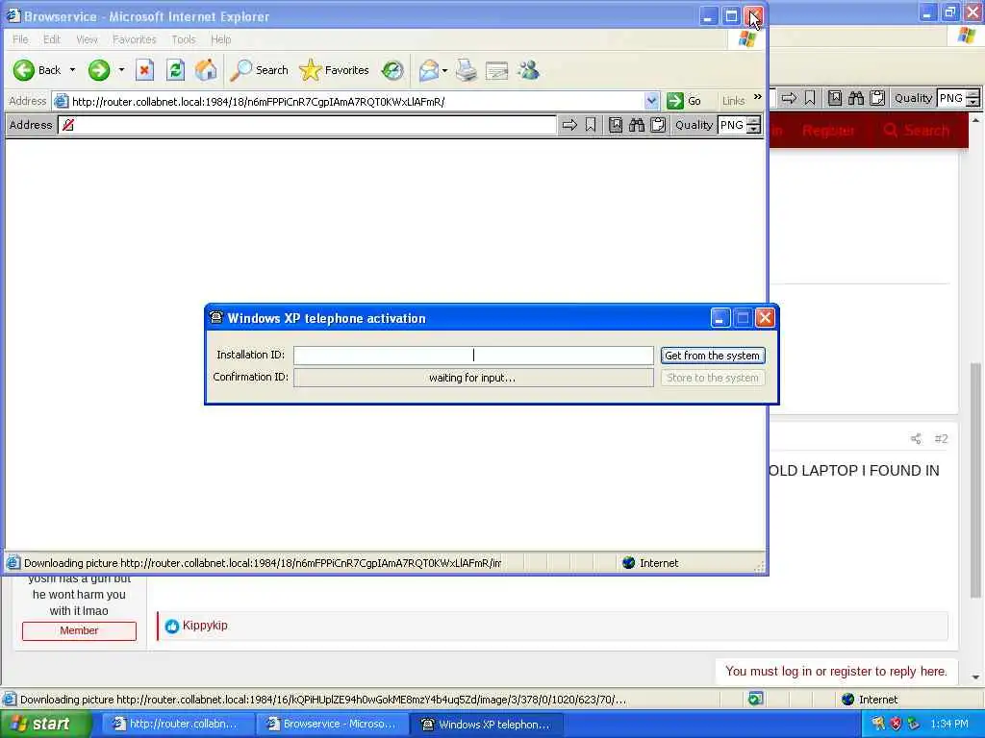Click the Start button
The width and height of the screenshot is (985, 738).
click(45, 725)
